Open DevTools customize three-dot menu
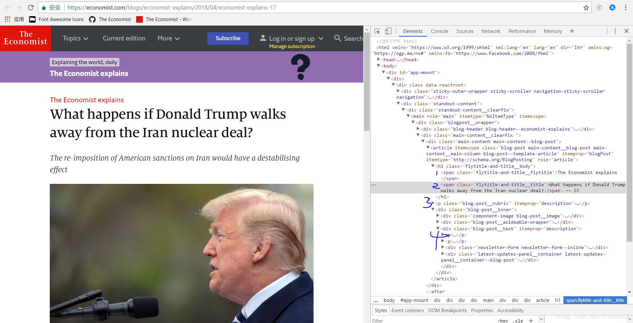The image size is (633, 323). coord(615,31)
